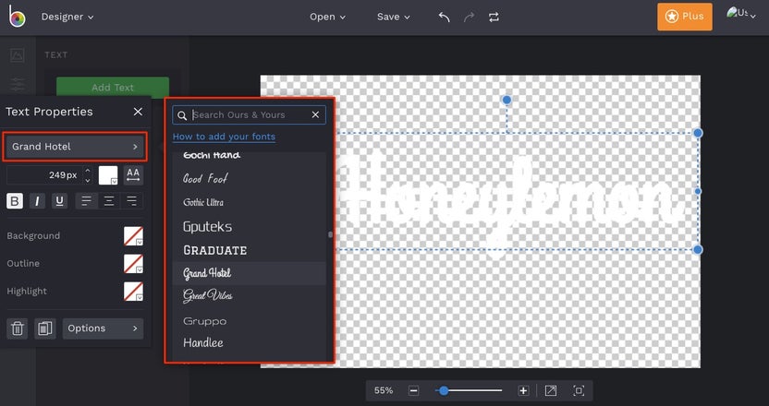The image size is (769, 406).
Task: Decrease font size with down stepper arrow
Action: coord(87,180)
